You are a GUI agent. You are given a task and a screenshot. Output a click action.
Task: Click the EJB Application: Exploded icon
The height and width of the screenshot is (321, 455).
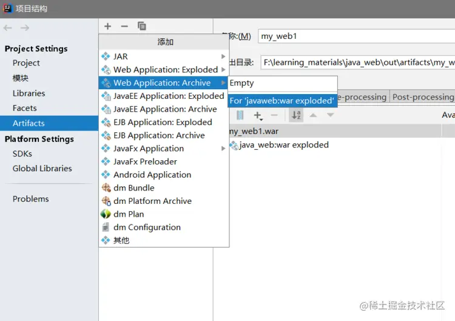click(x=106, y=122)
